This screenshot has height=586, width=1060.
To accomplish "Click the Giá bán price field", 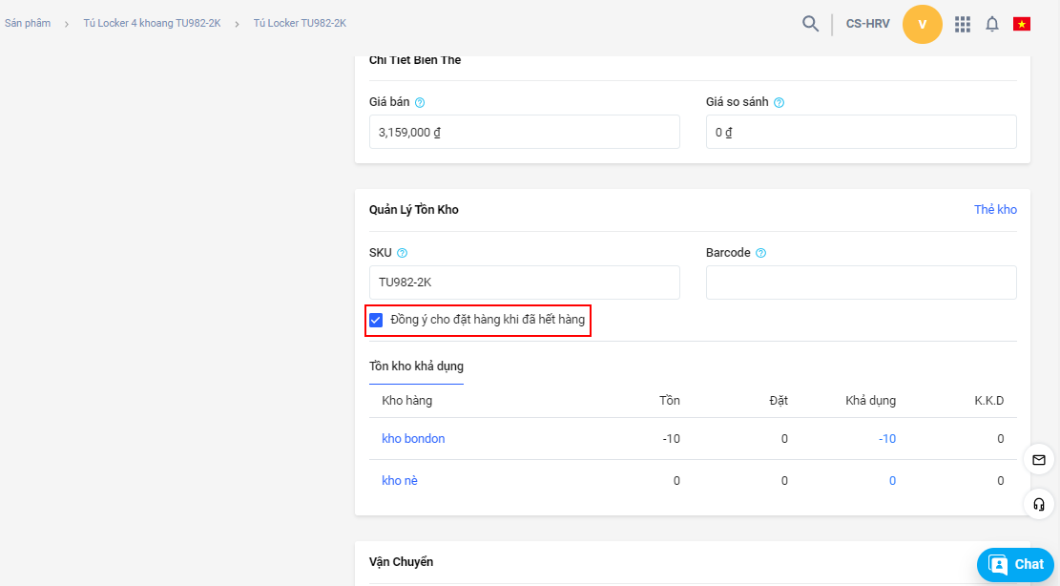I will (524, 133).
